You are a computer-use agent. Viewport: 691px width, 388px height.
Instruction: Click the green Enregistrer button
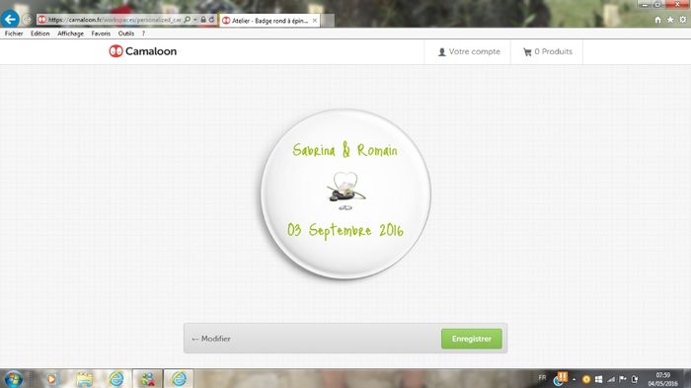tap(472, 339)
